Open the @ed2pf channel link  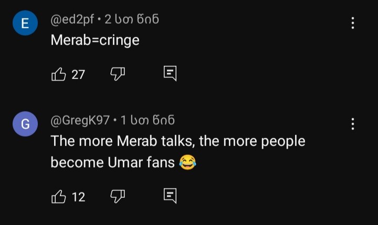[x=72, y=20]
